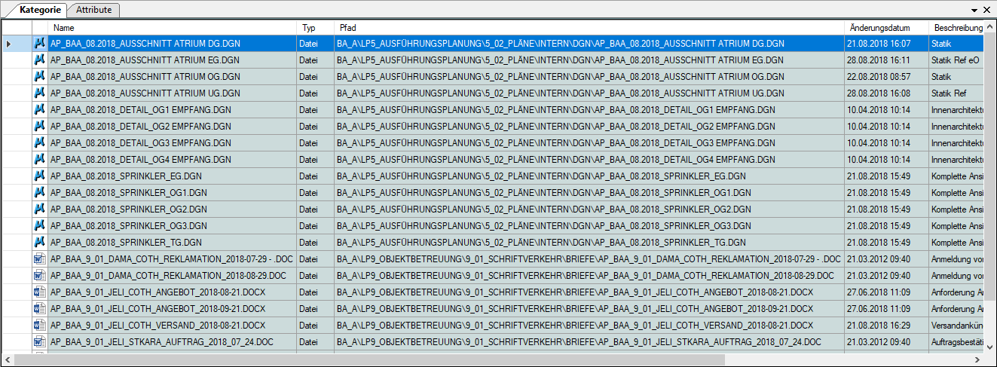
Task: Click the DGN icon for SPRINKLER_TG
Action: coord(40,243)
